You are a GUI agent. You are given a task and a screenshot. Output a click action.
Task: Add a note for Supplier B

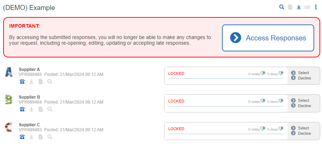point(263,101)
